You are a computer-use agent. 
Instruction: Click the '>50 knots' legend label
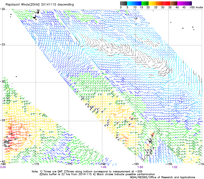coord(196,7)
